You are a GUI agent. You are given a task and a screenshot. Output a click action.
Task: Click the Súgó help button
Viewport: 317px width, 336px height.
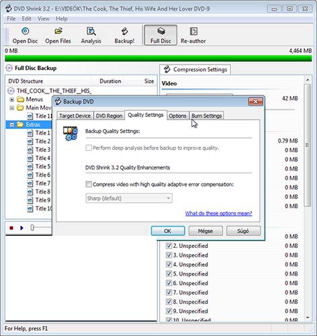click(243, 230)
